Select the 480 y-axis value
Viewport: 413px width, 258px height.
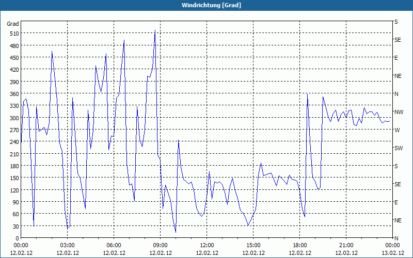[x=14, y=46]
